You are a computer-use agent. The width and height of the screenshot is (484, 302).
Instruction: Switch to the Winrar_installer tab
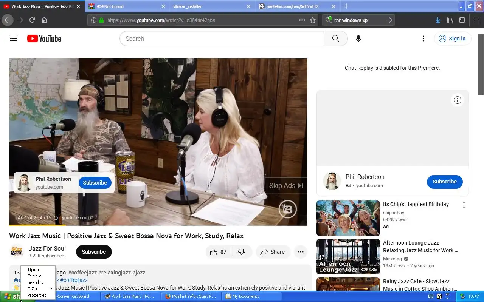212,6
